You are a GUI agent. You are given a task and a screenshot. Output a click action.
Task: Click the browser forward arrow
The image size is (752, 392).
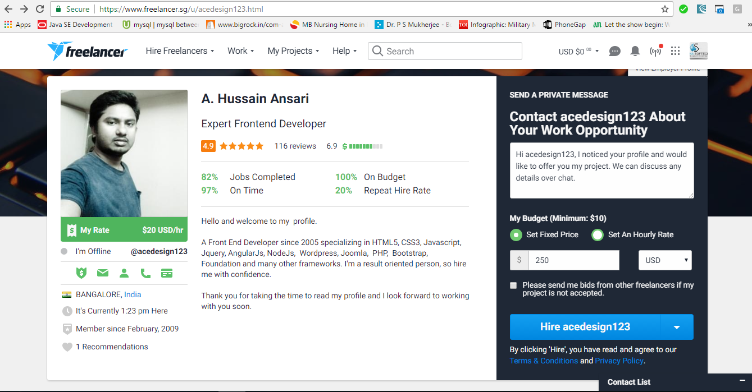coord(24,9)
